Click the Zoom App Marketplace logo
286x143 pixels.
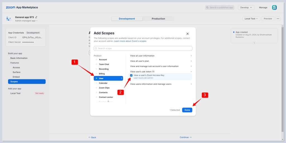pos(22,8)
